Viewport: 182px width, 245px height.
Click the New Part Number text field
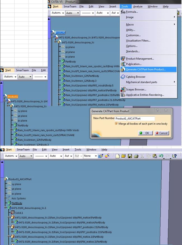point(135,119)
